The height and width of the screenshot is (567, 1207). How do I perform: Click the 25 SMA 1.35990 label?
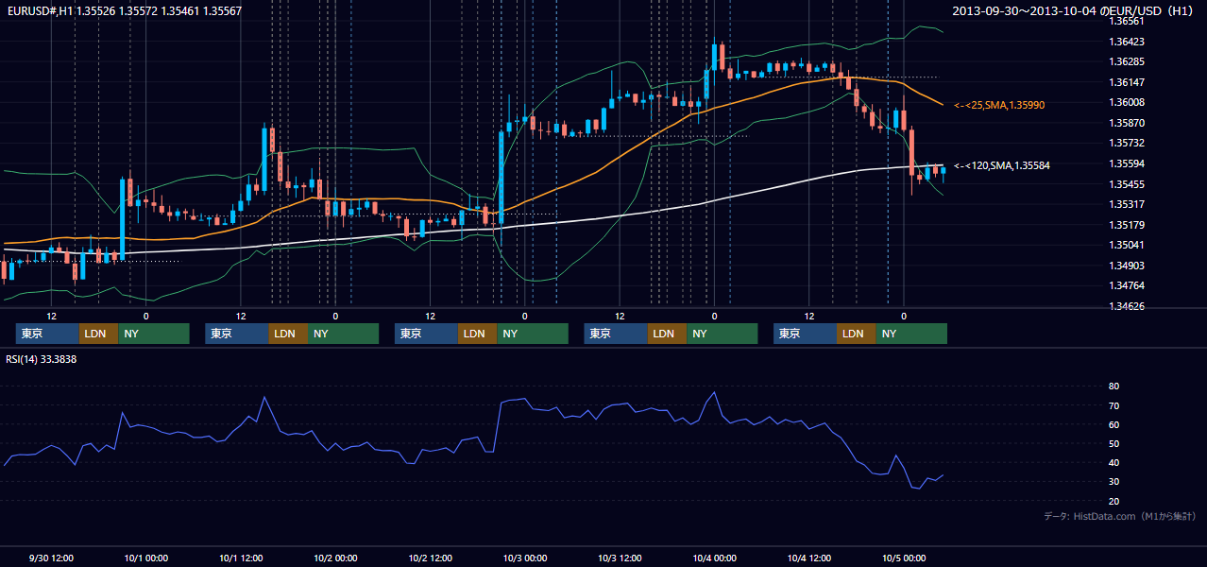1000,105
